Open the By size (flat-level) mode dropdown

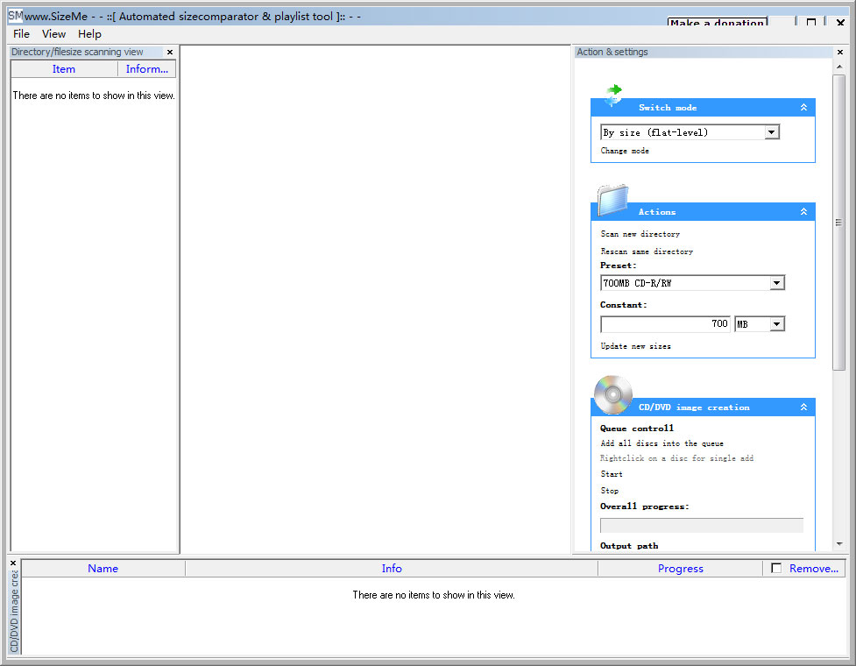point(771,132)
